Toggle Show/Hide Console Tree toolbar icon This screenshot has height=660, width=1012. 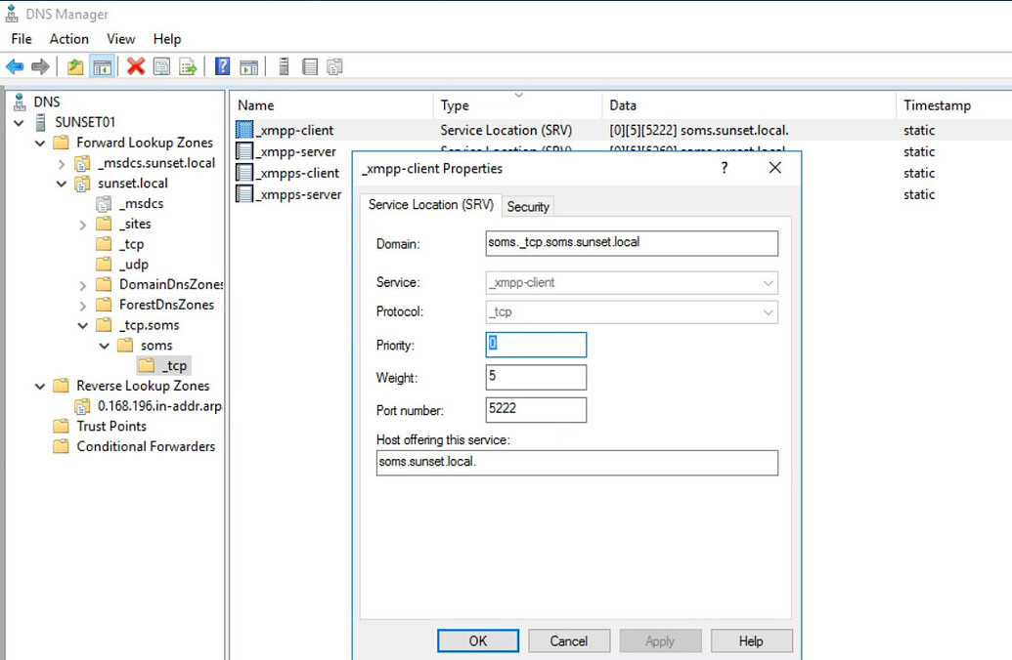pyautogui.click(x=102, y=67)
